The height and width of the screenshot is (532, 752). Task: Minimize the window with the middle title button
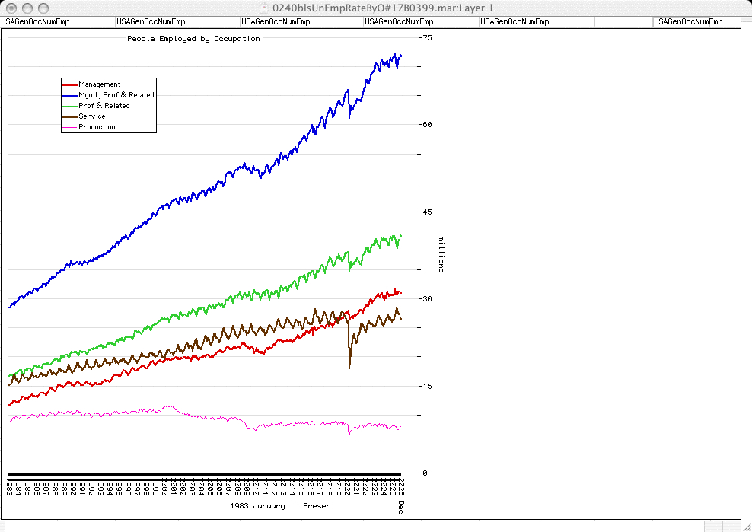[27, 7]
